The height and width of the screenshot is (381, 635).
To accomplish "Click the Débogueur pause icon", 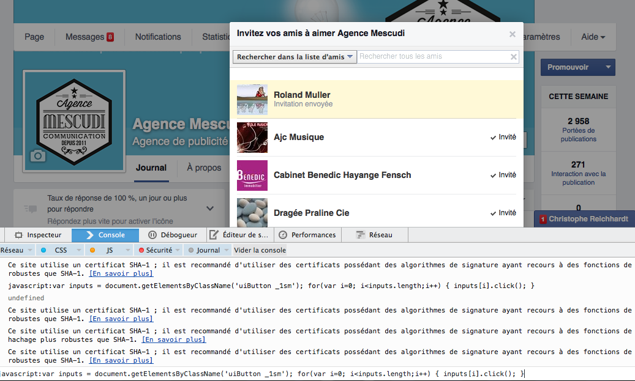I will point(152,235).
